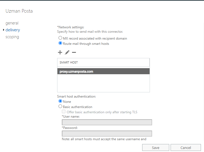The width and height of the screenshot is (204, 152).
Task: Tick Offer basic authentication only after starting TLS
Action: [x=63, y=112]
